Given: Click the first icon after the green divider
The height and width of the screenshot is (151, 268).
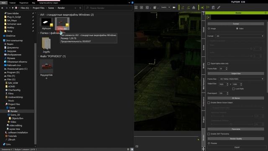Looking at the screenshot, I should tap(183, 8).
